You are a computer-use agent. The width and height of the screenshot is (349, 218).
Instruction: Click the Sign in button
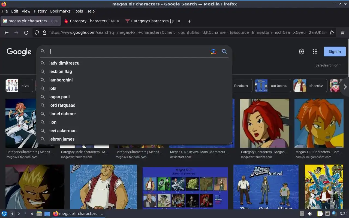(x=335, y=52)
